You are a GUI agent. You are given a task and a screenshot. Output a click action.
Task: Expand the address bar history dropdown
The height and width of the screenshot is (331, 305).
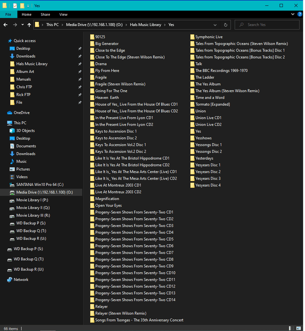215,25
